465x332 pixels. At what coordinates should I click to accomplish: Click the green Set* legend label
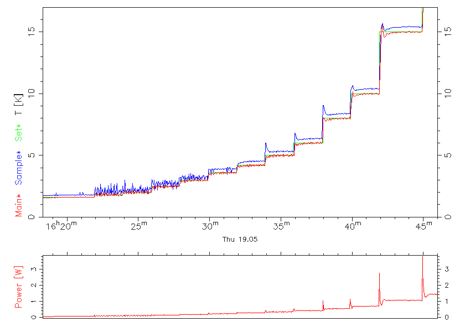[x=19, y=133]
